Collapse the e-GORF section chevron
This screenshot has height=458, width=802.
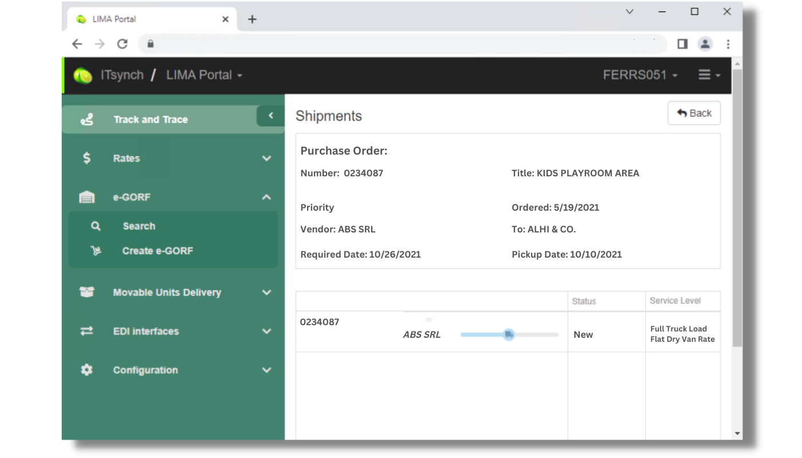point(266,197)
